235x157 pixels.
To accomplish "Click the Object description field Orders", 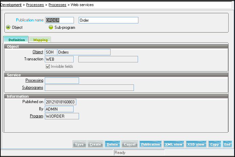I will click(x=84, y=52).
